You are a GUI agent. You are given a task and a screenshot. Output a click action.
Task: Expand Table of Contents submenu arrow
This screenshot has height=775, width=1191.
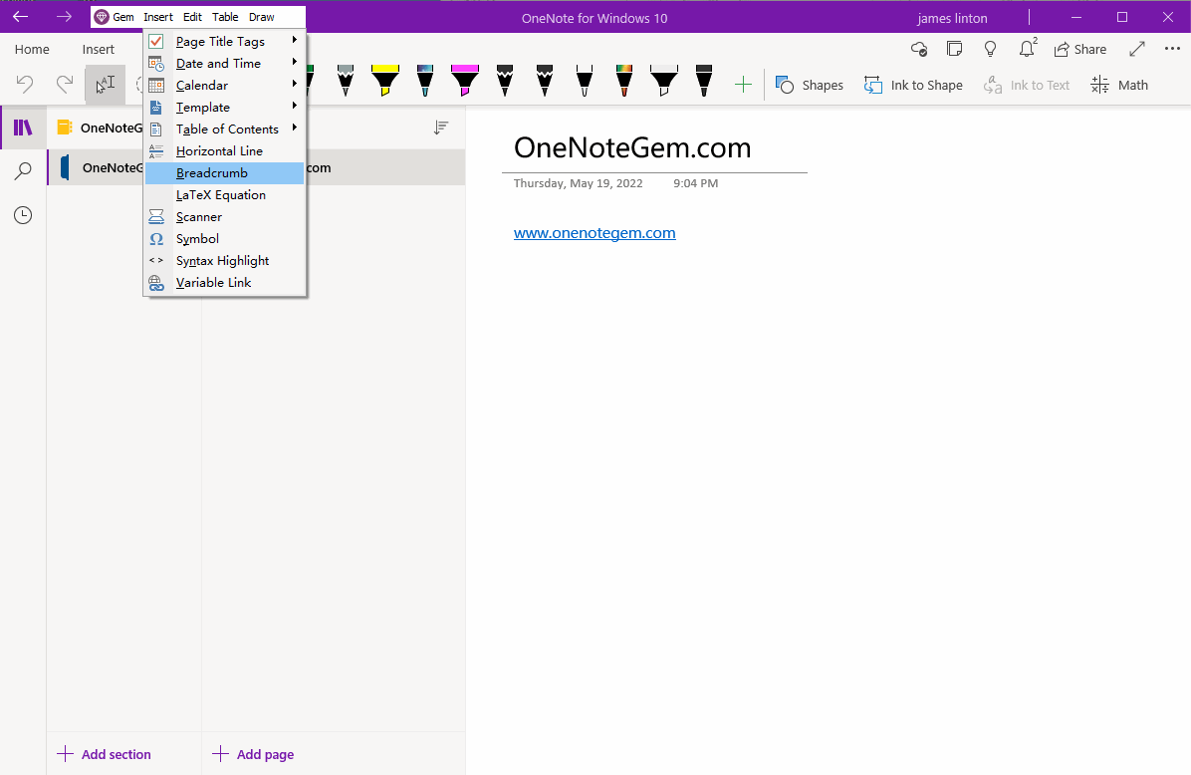[x=294, y=128]
